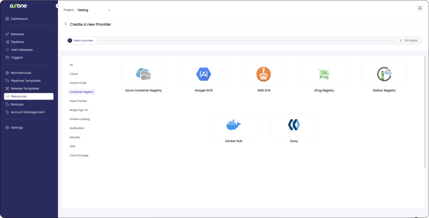Click the vertical scrollbar of provider panel
This screenshot has width=429, height=218.
[x=425, y=113]
